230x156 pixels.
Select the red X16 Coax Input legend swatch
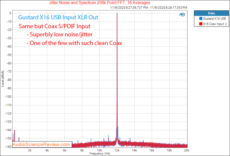point(201,24)
